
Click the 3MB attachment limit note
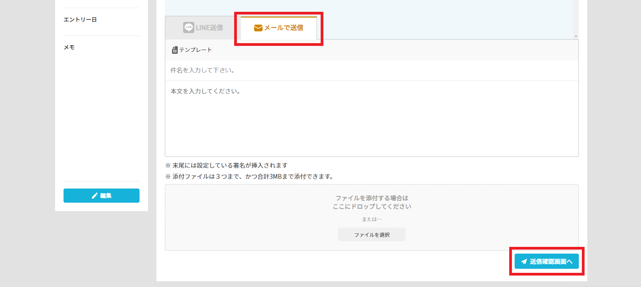(249, 177)
